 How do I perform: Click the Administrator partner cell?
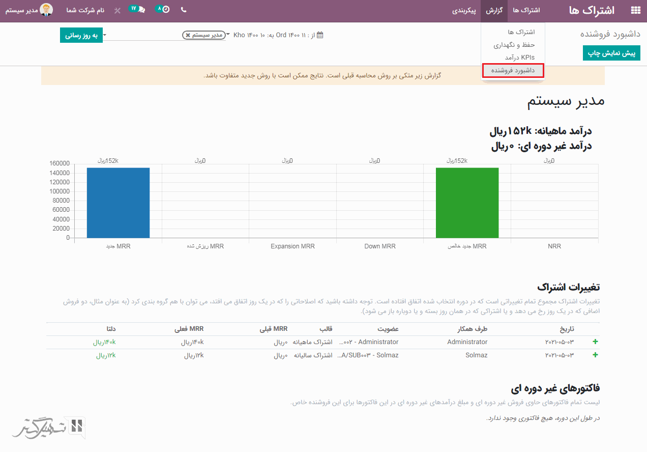(x=467, y=342)
